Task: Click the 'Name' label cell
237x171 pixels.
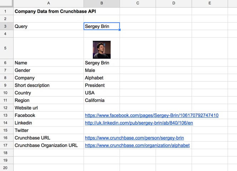Action: click(49, 63)
